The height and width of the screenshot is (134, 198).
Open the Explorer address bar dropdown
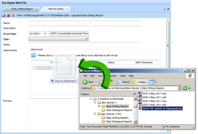tap(179, 88)
